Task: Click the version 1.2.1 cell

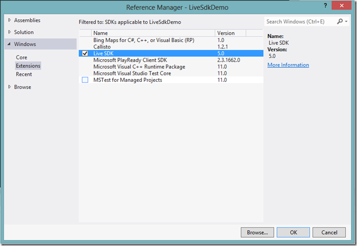Action: click(x=222, y=47)
